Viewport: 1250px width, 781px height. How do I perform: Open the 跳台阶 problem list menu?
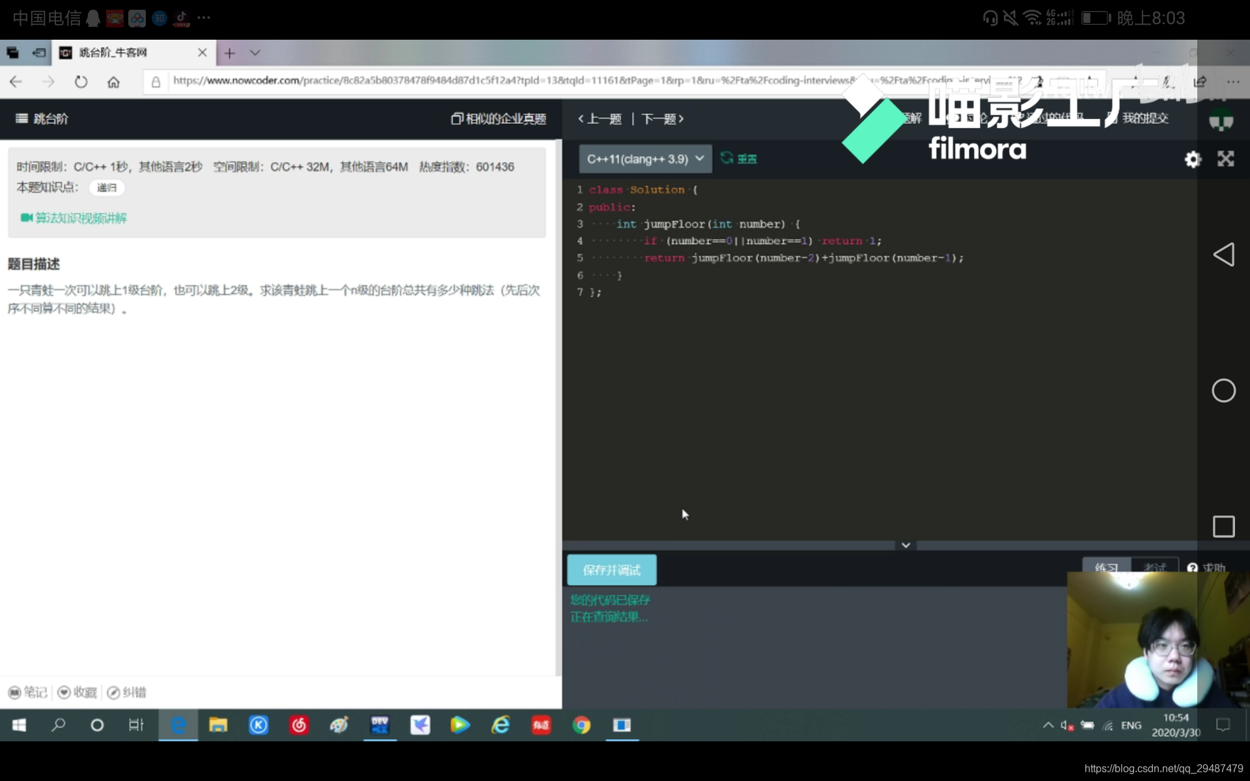(42, 118)
